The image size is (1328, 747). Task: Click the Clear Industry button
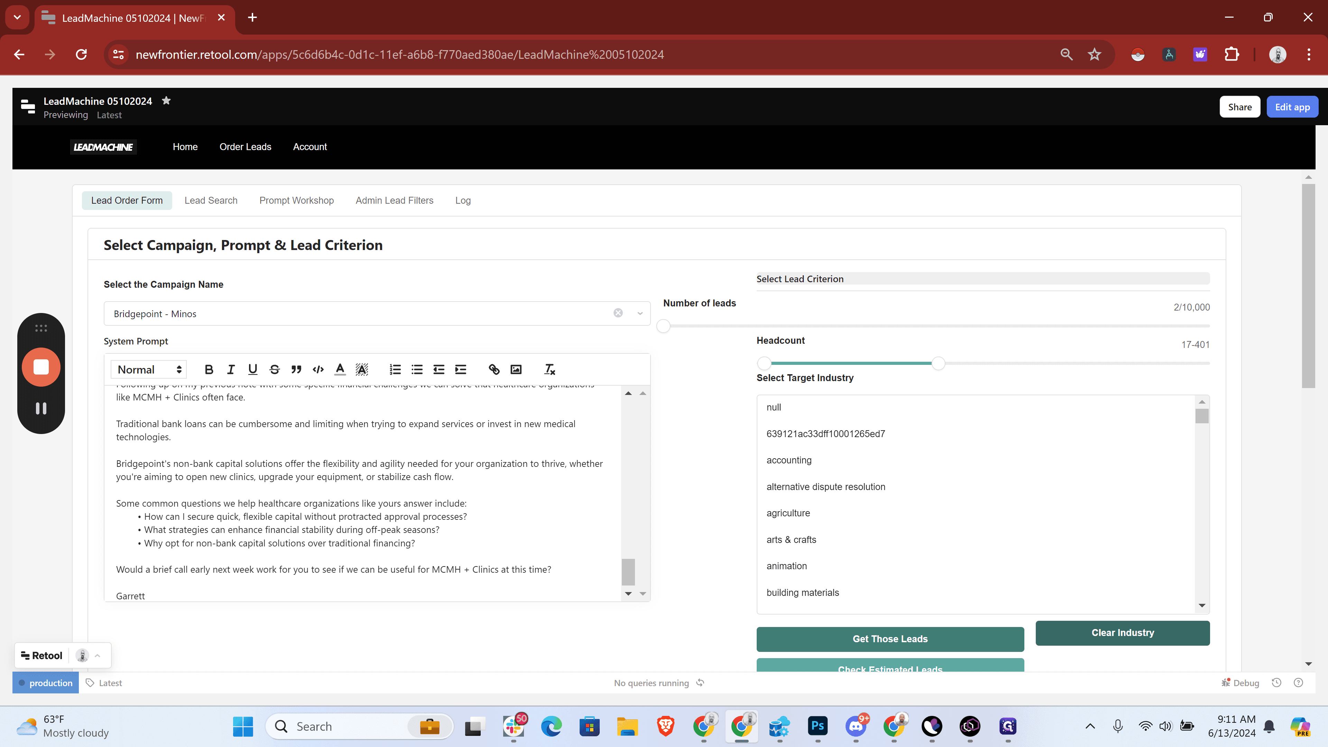click(1122, 633)
